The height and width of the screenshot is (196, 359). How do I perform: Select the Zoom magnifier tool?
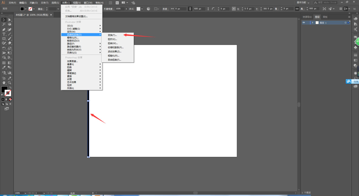10,83
